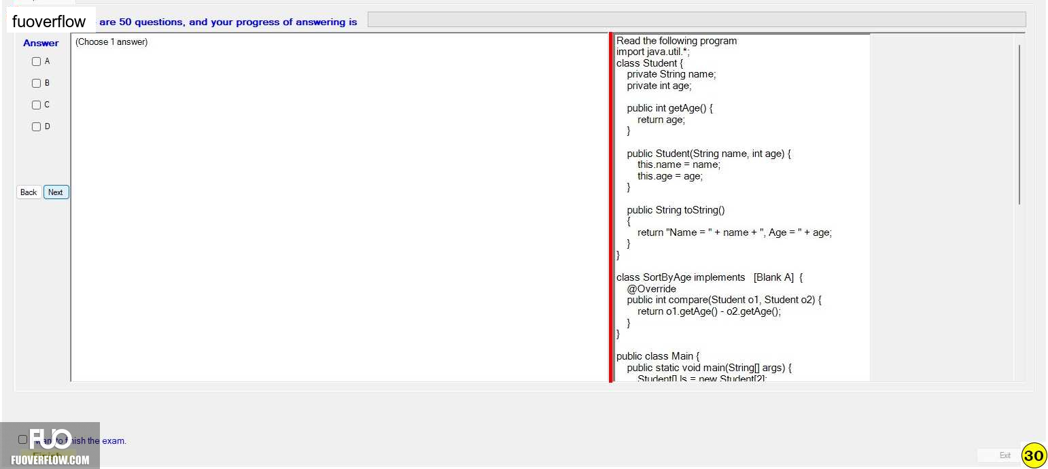Click the '@Override' annotation line
The width and height of the screenshot is (1048, 469).
(652, 289)
